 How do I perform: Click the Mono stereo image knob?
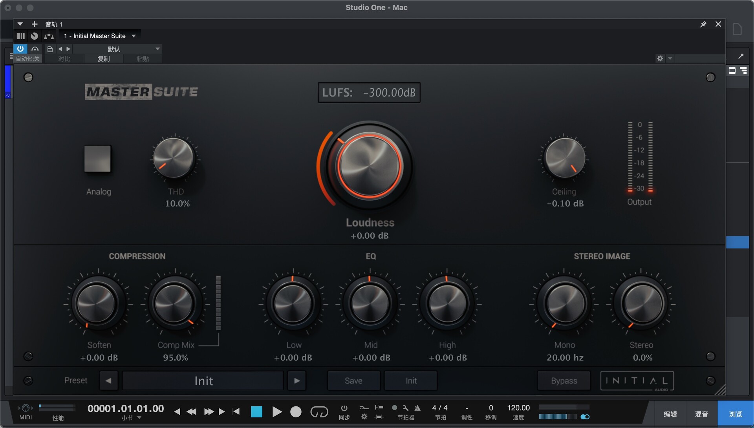coord(564,304)
